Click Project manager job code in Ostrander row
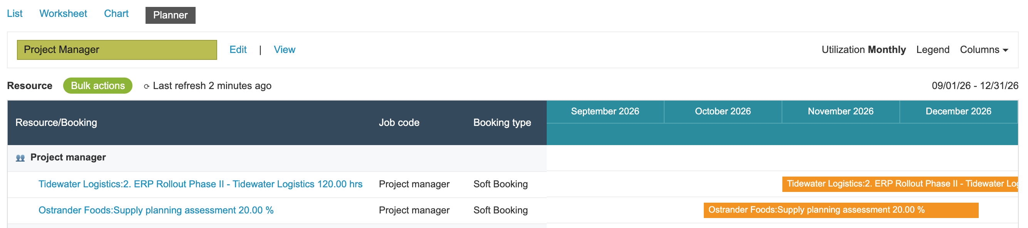This screenshot has width=1028, height=228. [414, 210]
